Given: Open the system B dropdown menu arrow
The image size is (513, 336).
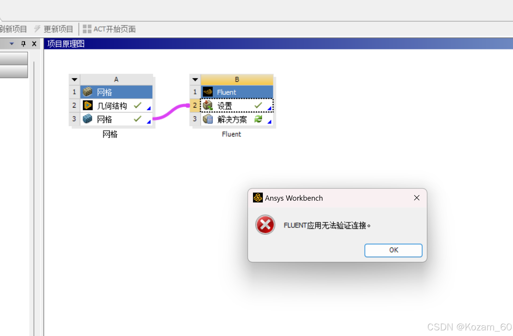Looking at the screenshot, I should click(195, 80).
